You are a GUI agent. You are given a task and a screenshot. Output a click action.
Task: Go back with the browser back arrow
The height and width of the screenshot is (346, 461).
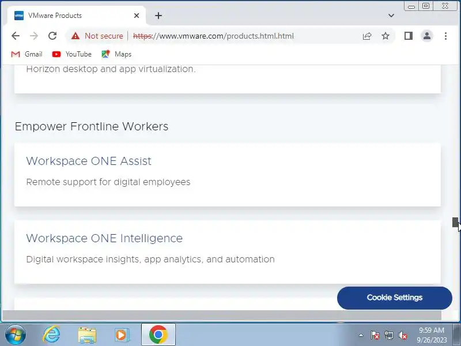point(16,36)
